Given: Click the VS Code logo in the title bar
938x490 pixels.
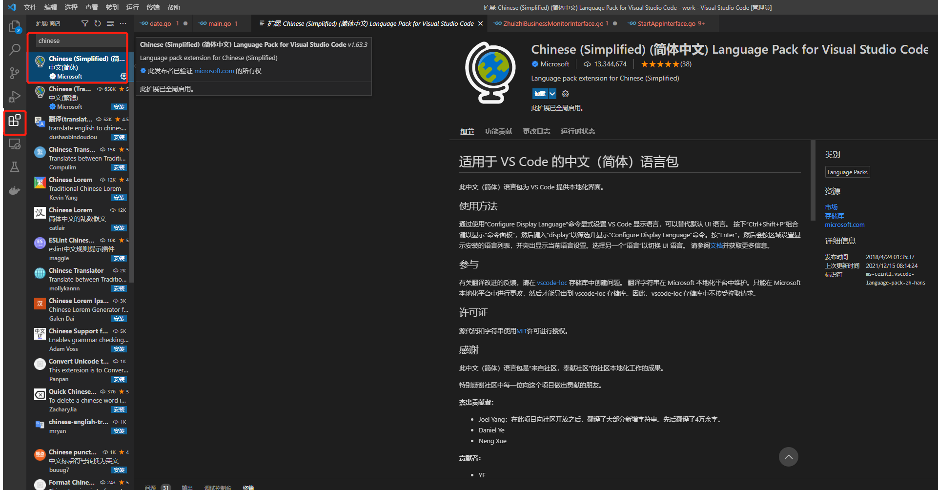Looking at the screenshot, I should [12, 7].
